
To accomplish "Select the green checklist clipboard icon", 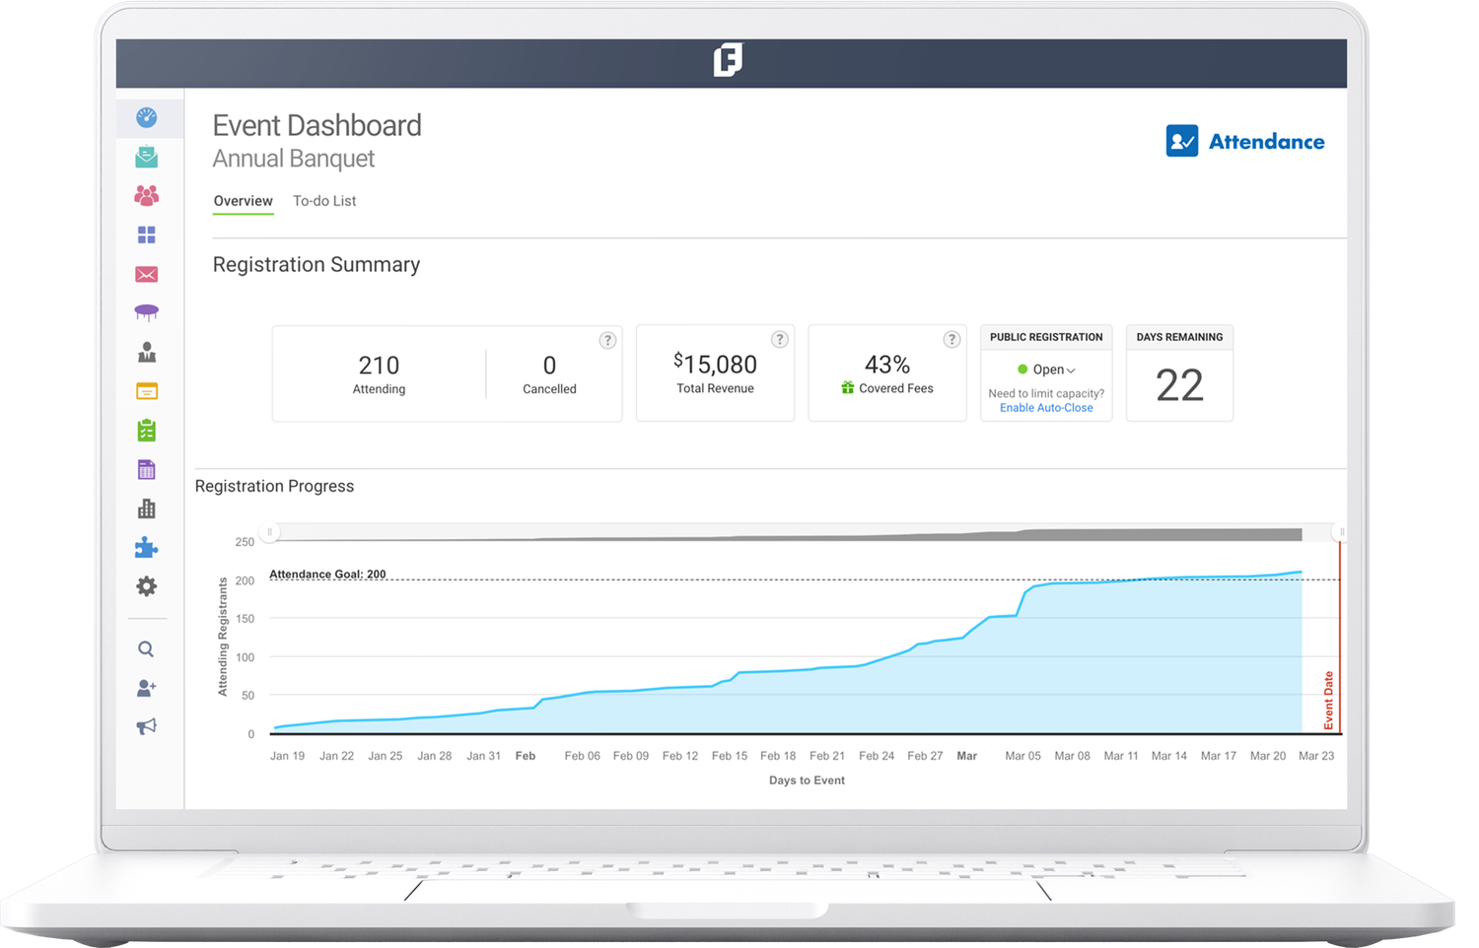I will click(x=146, y=430).
